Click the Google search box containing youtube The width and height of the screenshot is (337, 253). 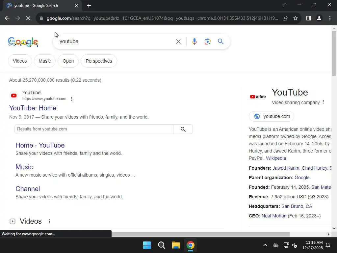click(x=116, y=42)
